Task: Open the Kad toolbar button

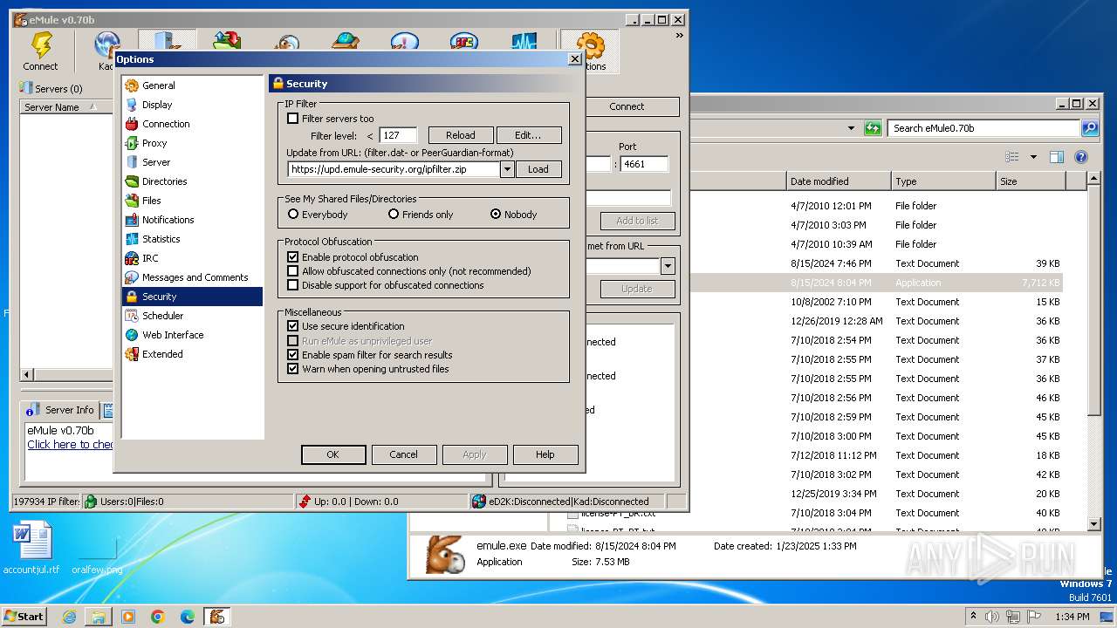Action: (x=106, y=51)
